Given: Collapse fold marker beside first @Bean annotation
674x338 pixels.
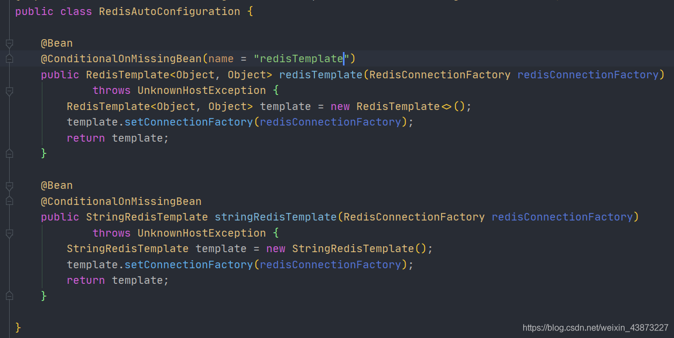Looking at the screenshot, I should point(9,43).
